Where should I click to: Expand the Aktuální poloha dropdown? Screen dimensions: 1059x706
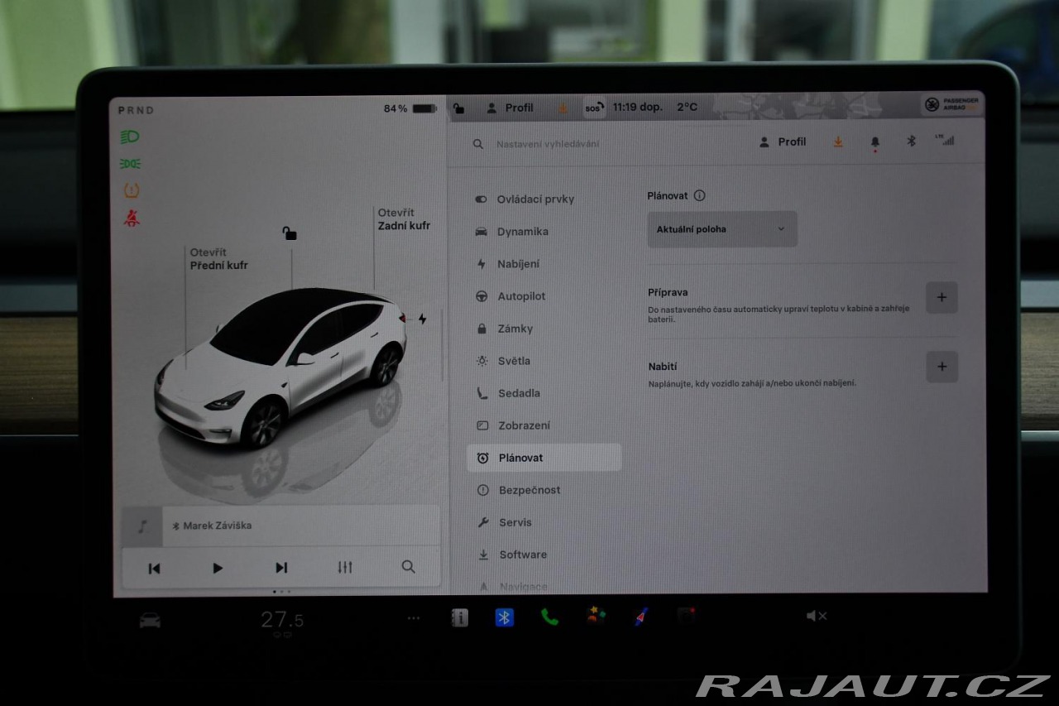pyautogui.click(x=721, y=229)
